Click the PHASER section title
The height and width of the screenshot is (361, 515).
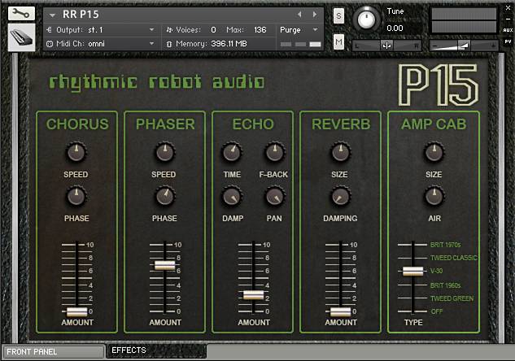pos(165,124)
